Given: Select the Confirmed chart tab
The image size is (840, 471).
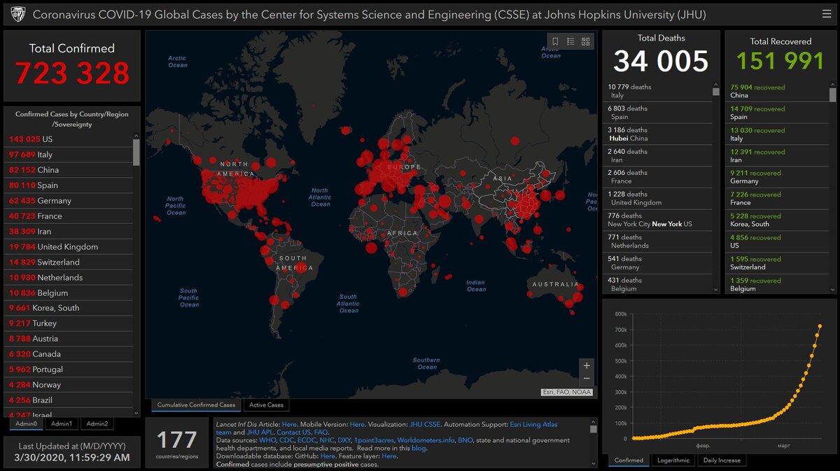Looking at the screenshot, I should click(629, 460).
